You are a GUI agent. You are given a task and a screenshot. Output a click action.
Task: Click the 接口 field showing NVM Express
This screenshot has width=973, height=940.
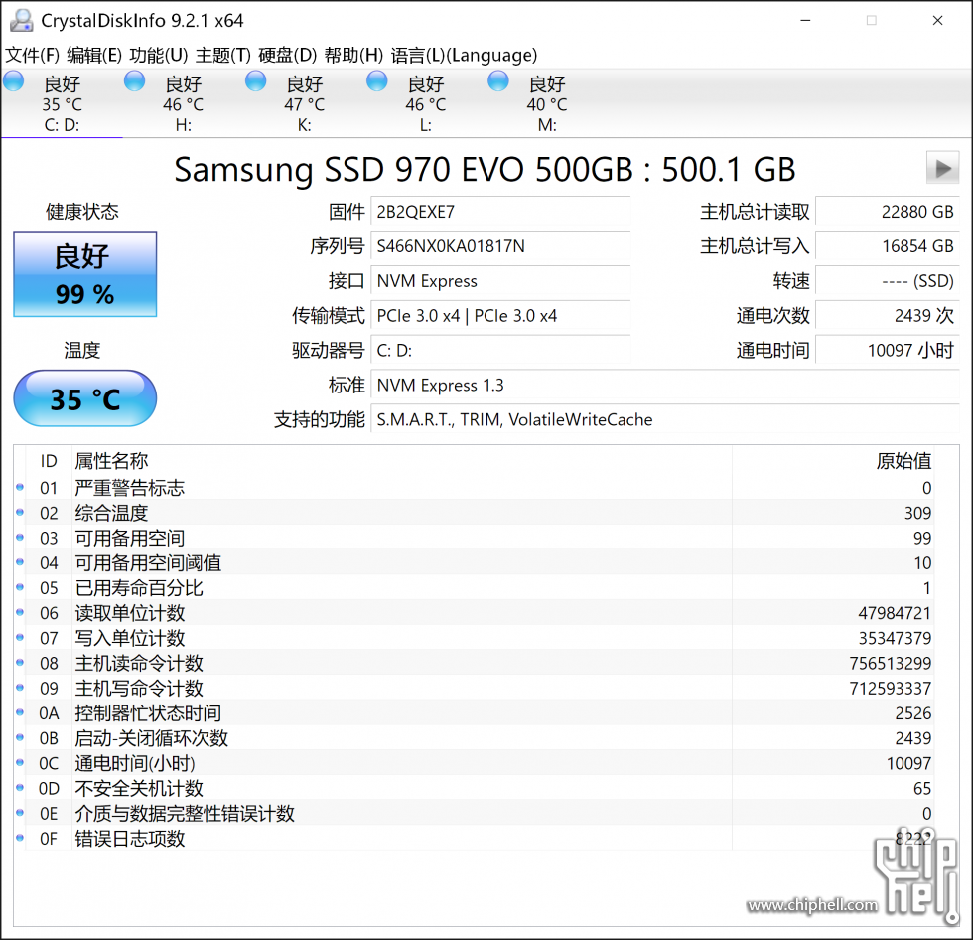coord(500,281)
